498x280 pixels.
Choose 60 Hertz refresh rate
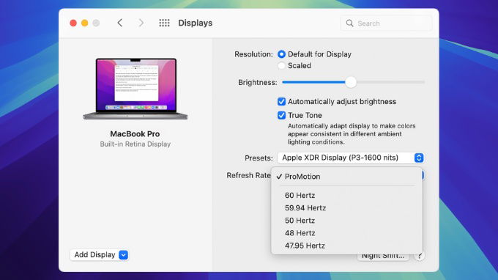tap(347, 196)
